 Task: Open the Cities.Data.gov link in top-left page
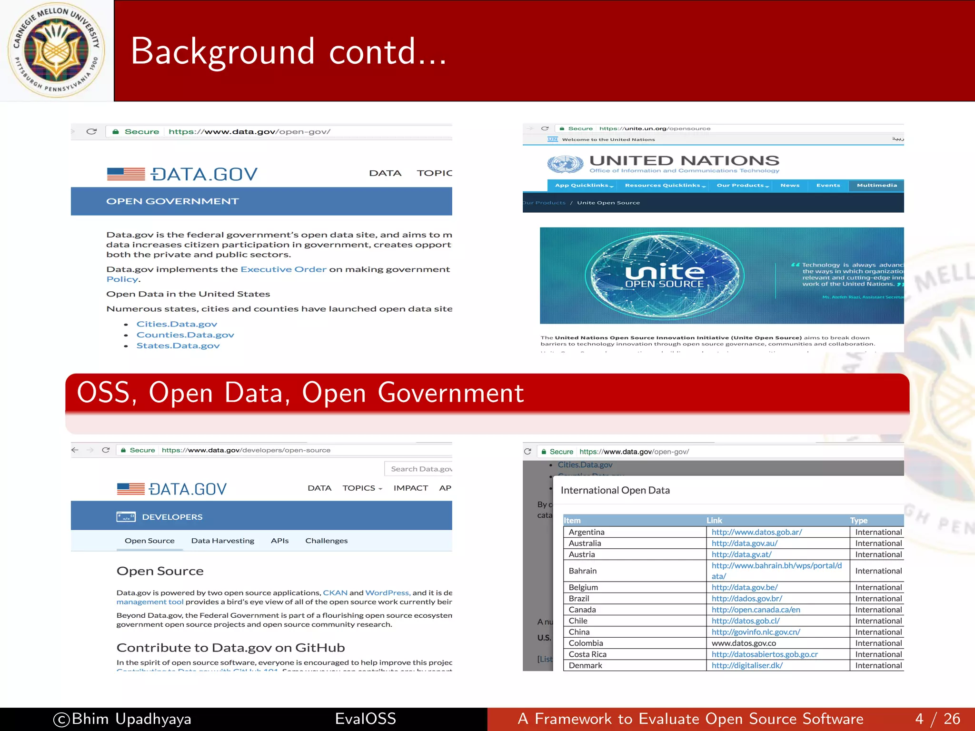point(177,324)
